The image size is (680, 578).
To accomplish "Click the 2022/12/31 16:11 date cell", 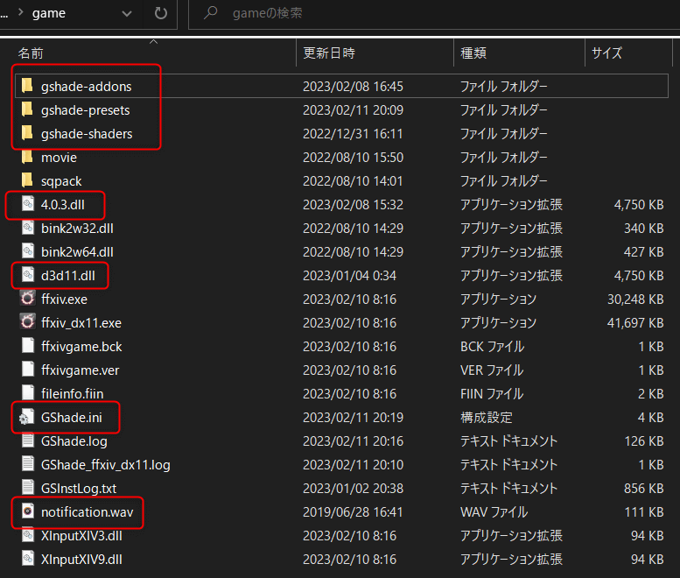I will (x=353, y=134).
